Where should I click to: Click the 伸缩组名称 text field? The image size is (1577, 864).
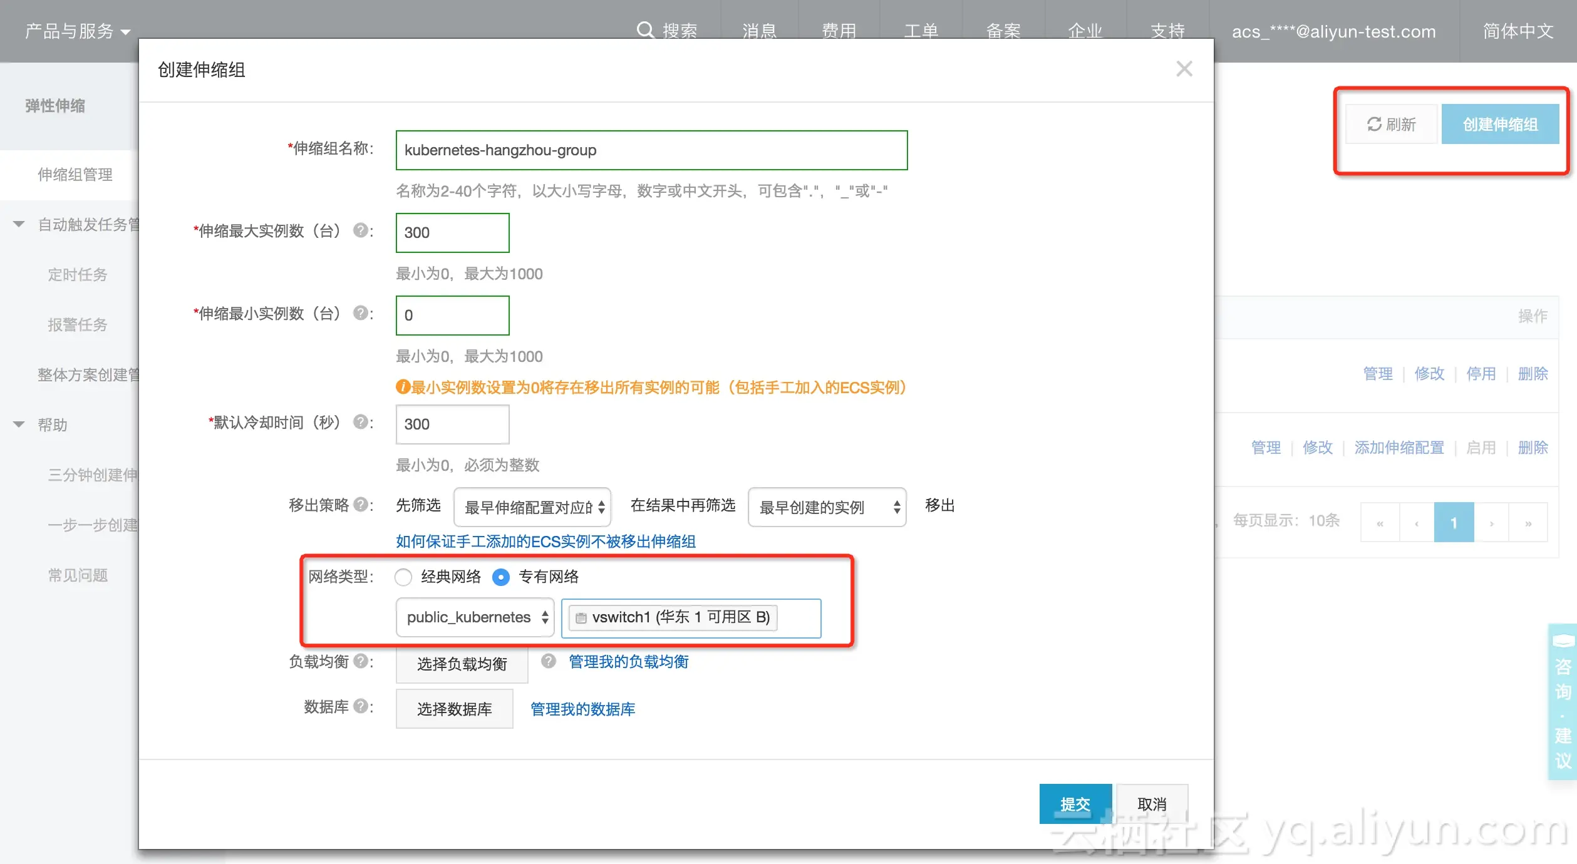tap(651, 150)
